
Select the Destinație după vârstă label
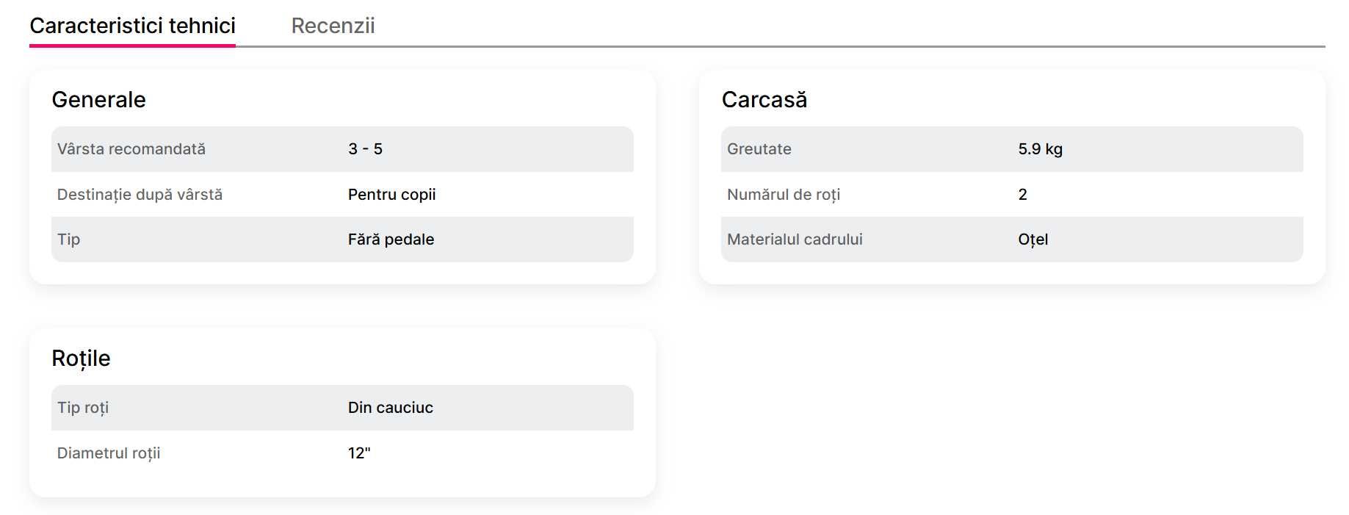tap(140, 195)
